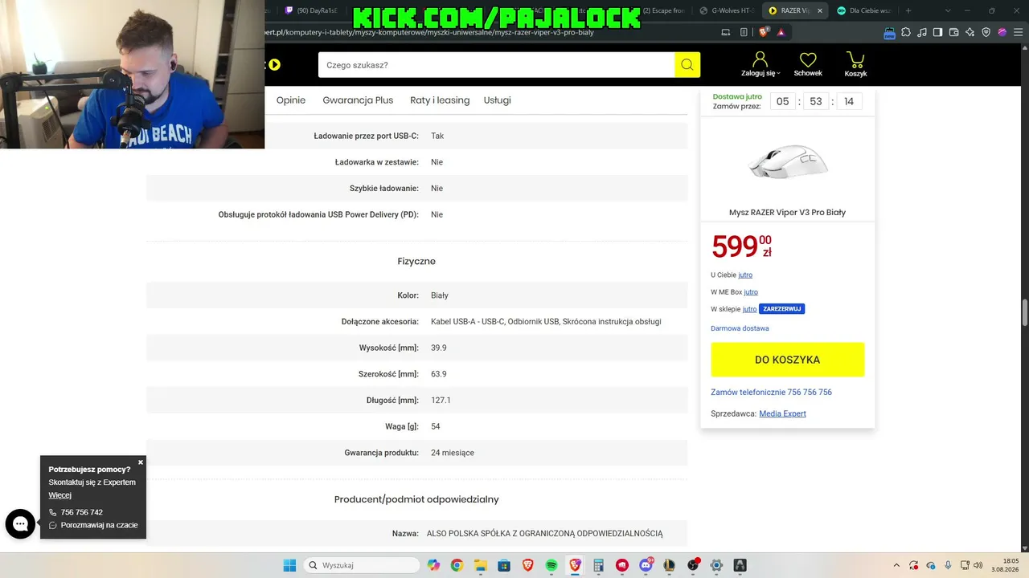Viewport: 1029px width, 578px height.
Task: Switch to the Opinie tab
Action: point(291,100)
